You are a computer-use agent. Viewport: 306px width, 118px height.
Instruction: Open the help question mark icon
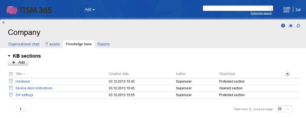tap(283, 26)
